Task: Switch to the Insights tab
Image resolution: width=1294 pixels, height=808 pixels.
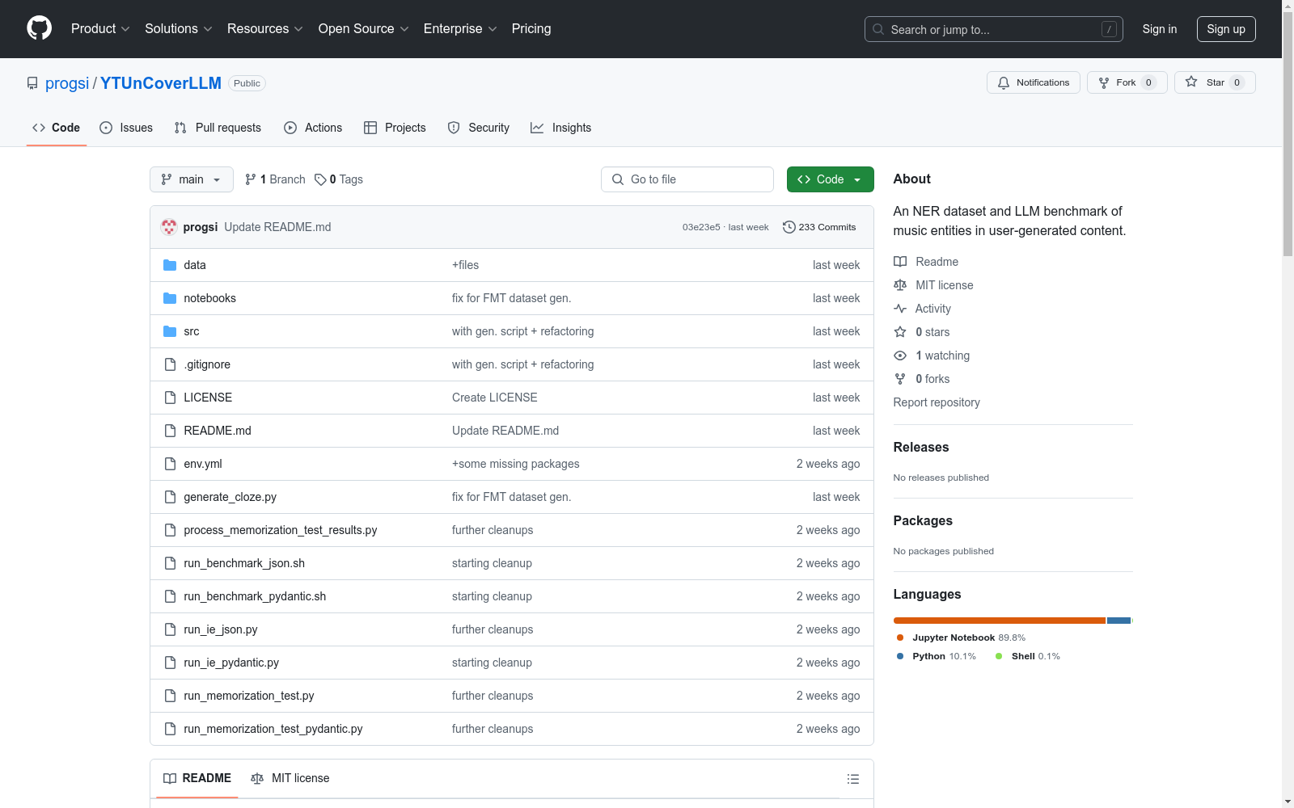Action: pyautogui.click(x=561, y=128)
